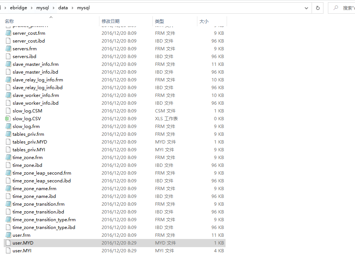Select time_zone.frm file icon
The width and height of the screenshot is (355, 256).
[x=8, y=158]
